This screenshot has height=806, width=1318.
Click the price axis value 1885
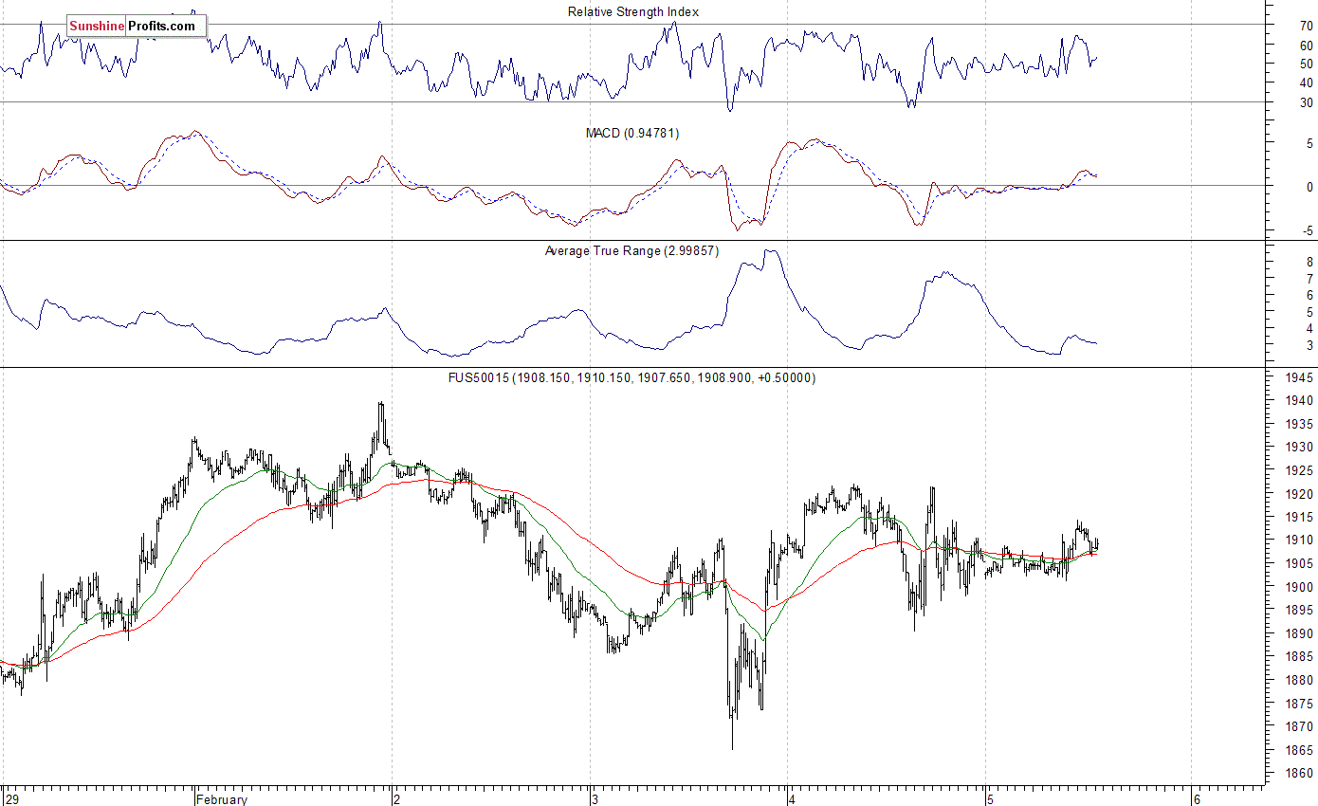click(x=1301, y=657)
